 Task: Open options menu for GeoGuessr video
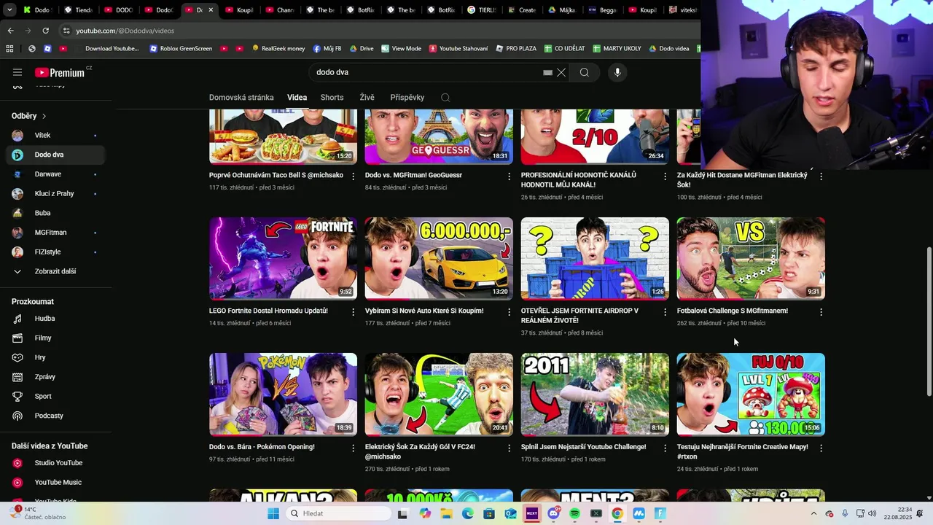(x=510, y=176)
